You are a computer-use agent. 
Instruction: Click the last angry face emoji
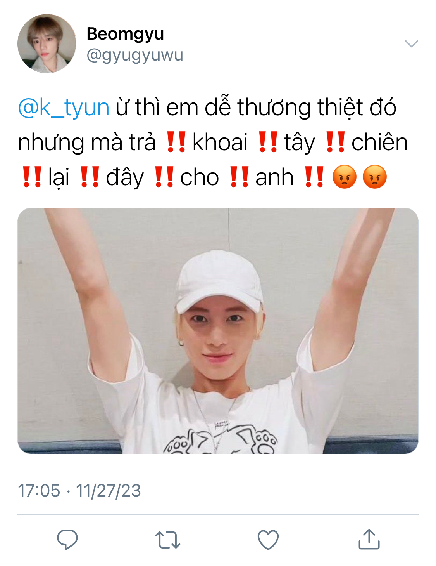click(x=374, y=177)
